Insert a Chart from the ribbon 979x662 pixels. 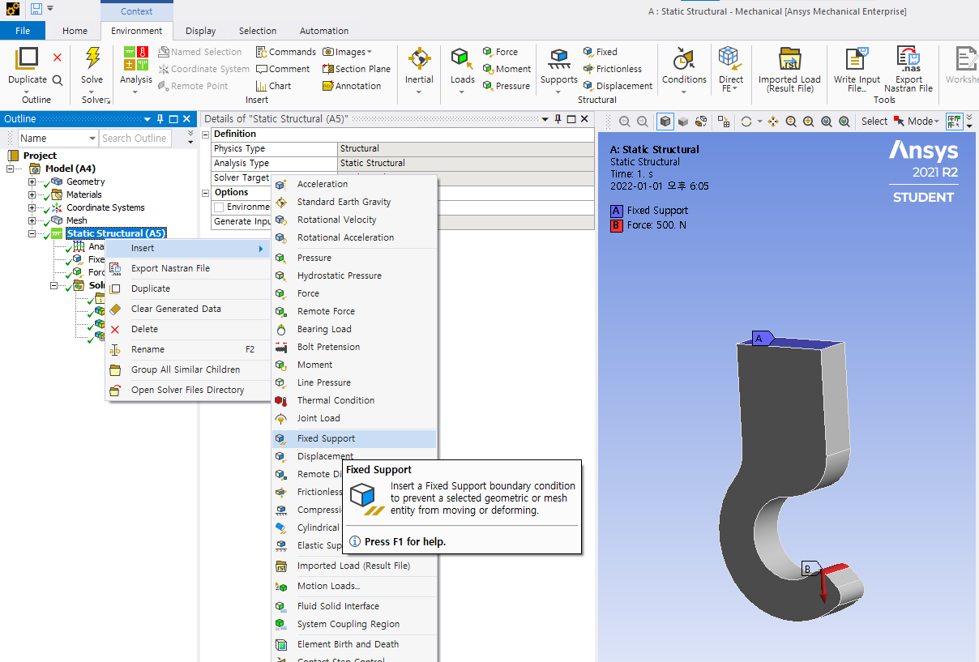[274, 86]
